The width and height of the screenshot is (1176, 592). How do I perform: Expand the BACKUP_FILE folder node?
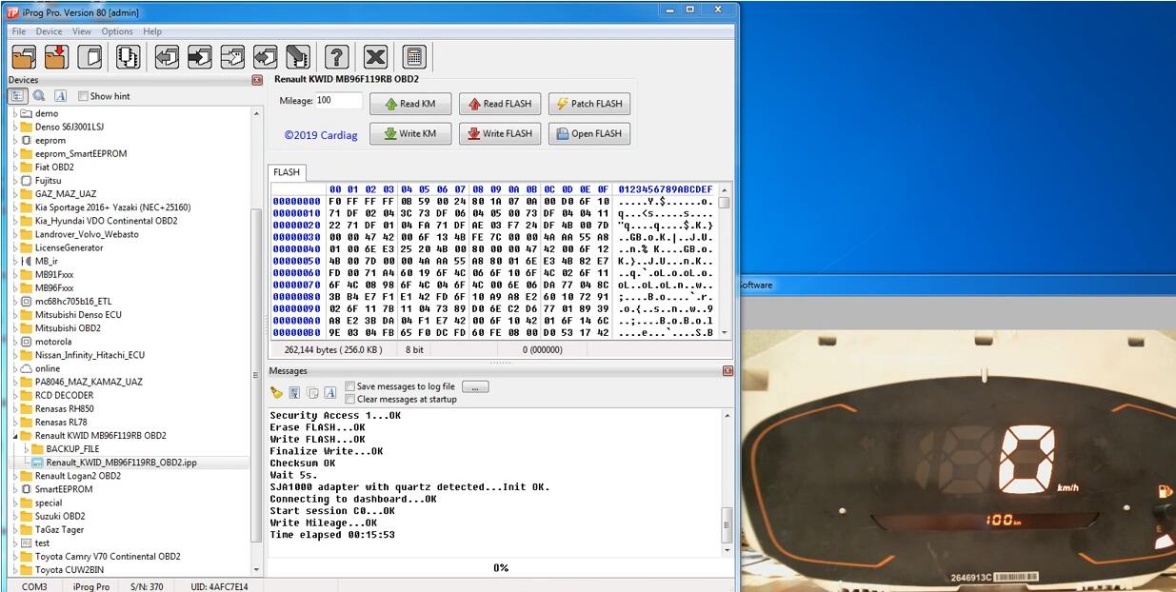coord(26,448)
